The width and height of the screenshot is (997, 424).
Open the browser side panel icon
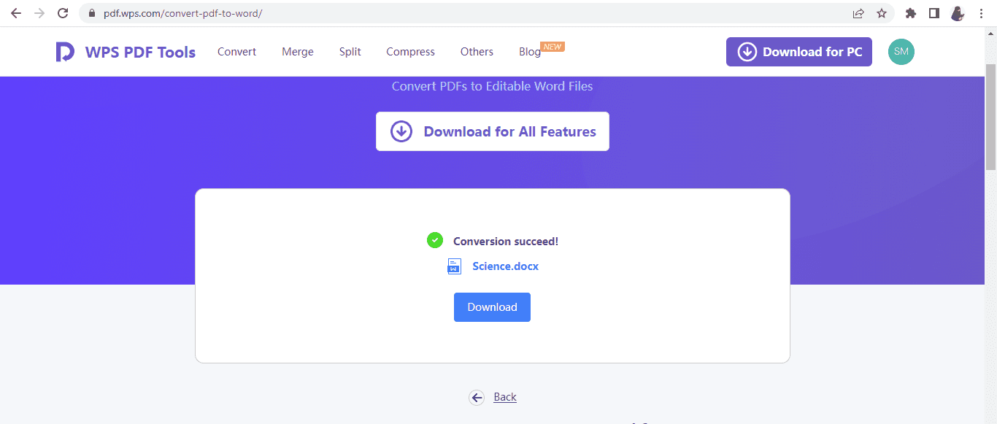(x=934, y=13)
